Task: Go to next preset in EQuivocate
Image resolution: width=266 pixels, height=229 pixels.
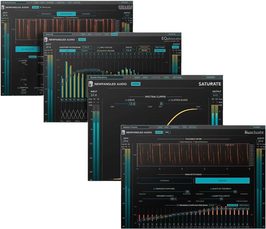Action: pos(78,34)
